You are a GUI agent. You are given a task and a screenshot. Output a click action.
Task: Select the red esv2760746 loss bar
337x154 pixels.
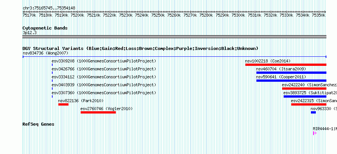[x=98, y=112]
